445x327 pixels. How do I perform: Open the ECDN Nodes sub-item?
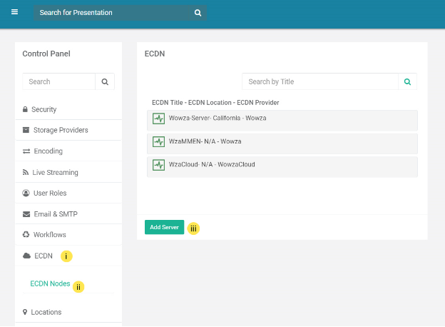50,283
